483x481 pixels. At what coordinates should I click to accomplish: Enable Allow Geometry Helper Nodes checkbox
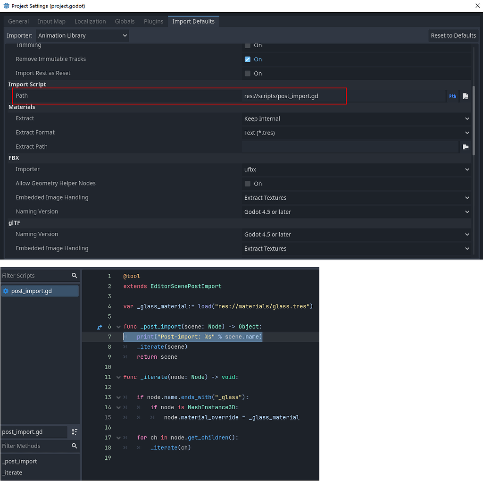pos(247,184)
